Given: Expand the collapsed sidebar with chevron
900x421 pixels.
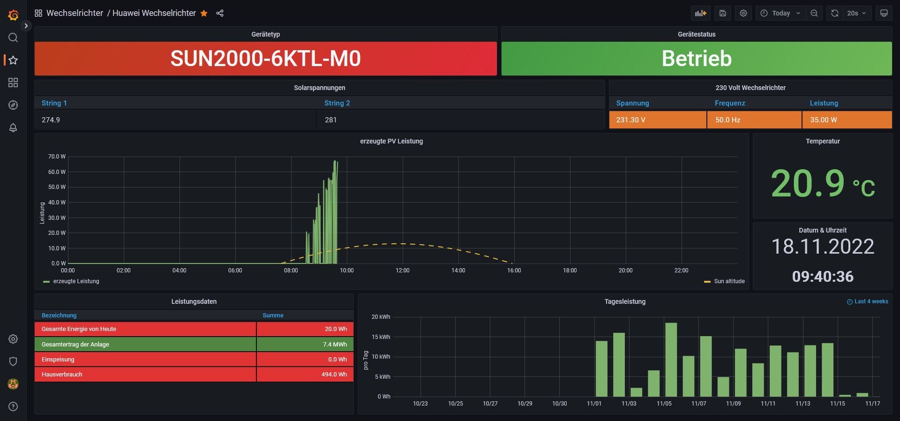Looking at the screenshot, I should [26, 26].
